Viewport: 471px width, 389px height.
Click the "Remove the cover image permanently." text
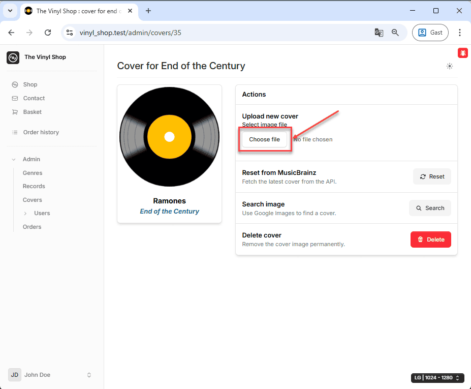click(294, 244)
